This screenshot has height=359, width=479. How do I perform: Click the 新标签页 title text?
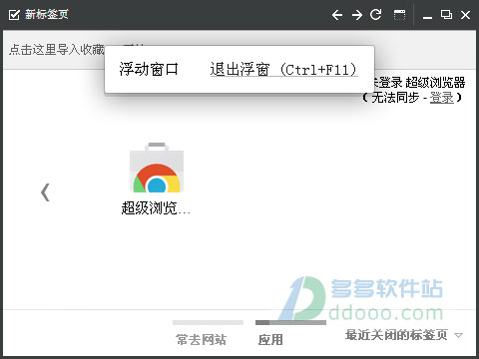[47, 15]
